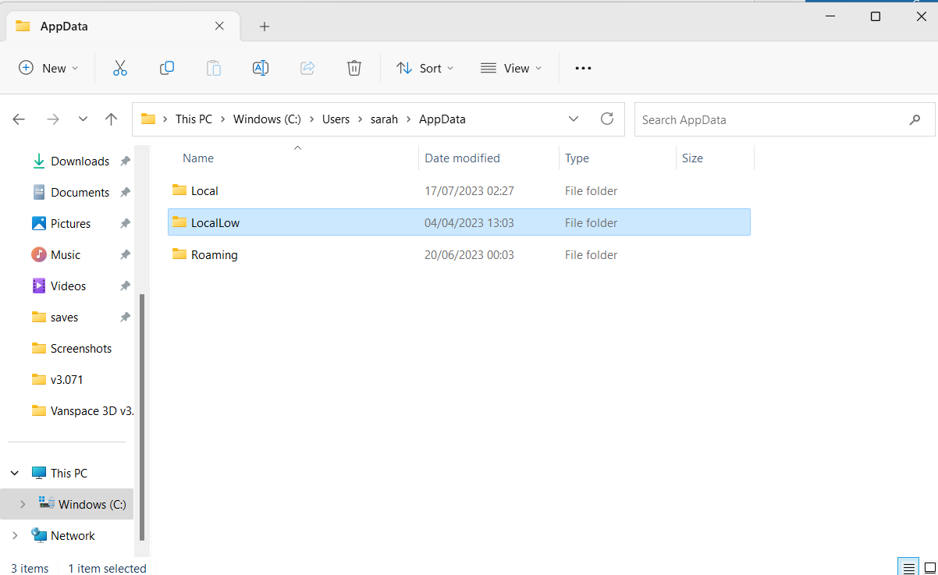Select the Local folder name
Screen dimensions: 938x575
coord(204,191)
